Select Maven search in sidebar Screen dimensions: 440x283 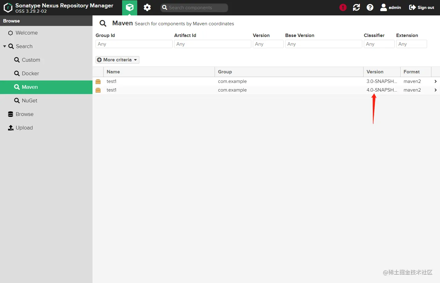click(x=46, y=87)
